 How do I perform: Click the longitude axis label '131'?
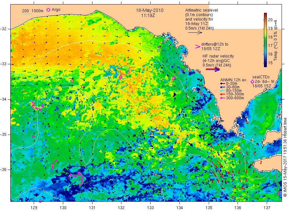(x=92, y=208)
